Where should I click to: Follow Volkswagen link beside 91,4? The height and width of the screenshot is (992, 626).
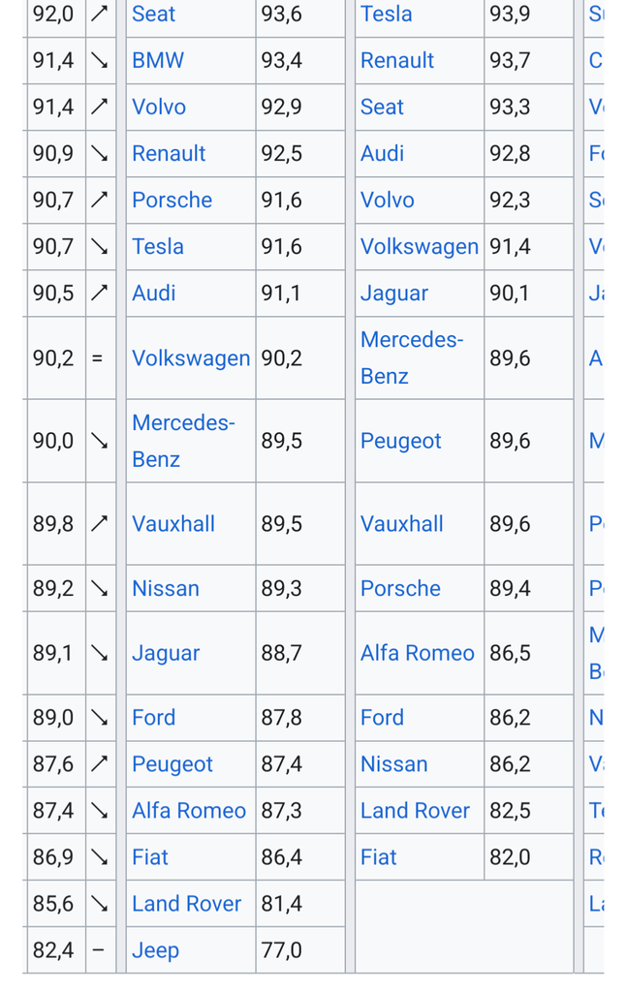click(419, 246)
